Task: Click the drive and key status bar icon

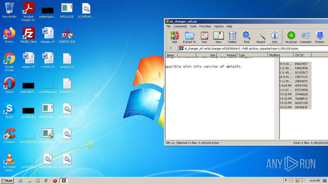Action: click(170, 143)
